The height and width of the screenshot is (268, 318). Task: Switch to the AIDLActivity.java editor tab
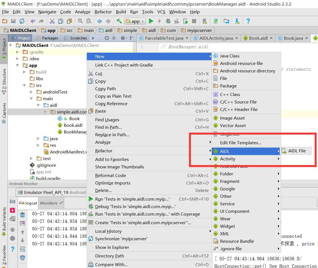click(216, 38)
